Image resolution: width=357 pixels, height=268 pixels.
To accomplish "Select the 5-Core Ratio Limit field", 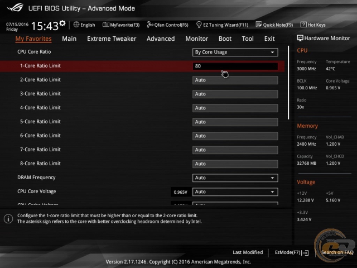I will pyautogui.click(x=235, y=122).
